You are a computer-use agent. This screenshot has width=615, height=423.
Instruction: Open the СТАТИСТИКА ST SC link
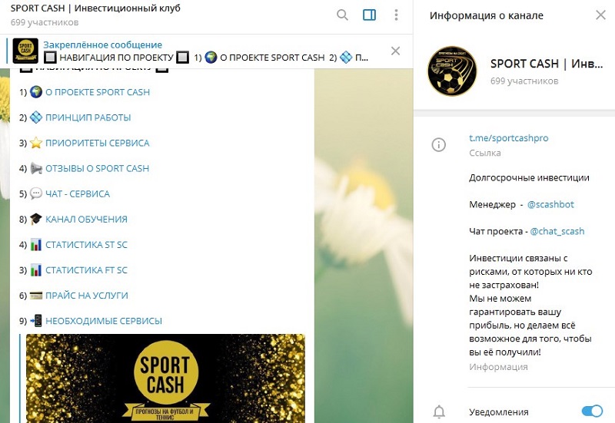[x=86, y=245]
